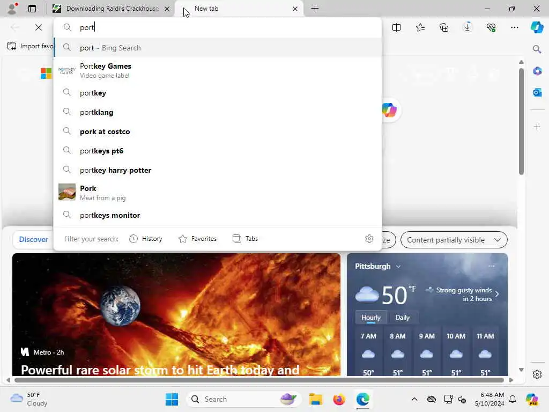Open the solar storm news article
Image resolution: width=549 pixels, height=412 pixels.
176,314
